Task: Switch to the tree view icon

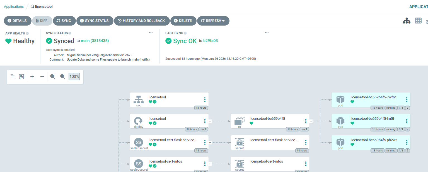Action: (x=407, y=21)
